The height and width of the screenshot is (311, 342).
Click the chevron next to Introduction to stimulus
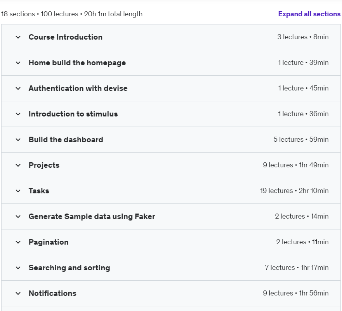click(18, 114)
